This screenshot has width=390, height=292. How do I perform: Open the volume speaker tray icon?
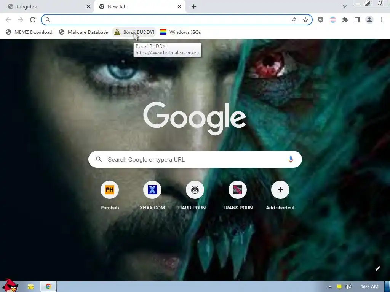[x=348, y=287]
